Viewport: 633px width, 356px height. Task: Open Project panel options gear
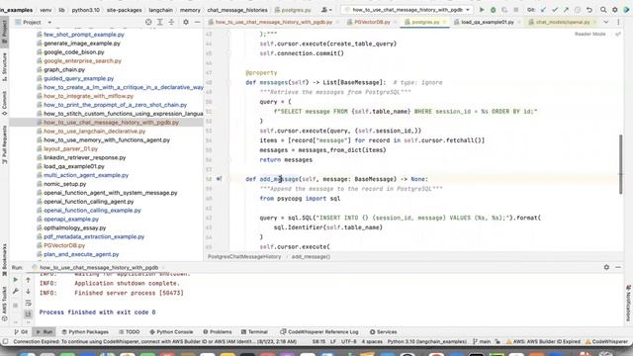point(186,22)
